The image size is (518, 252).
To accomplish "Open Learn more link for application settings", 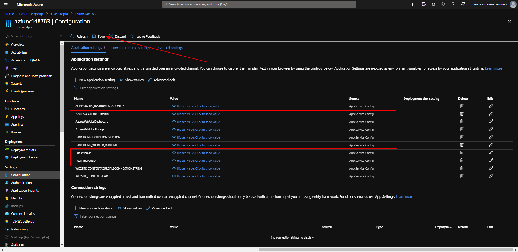I will [x=493, y=68].
